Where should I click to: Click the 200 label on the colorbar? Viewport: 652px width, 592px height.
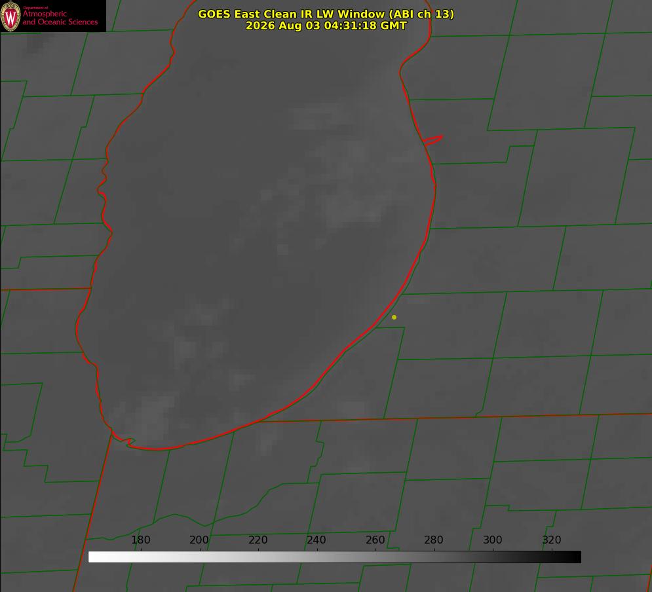click(199, 540)
